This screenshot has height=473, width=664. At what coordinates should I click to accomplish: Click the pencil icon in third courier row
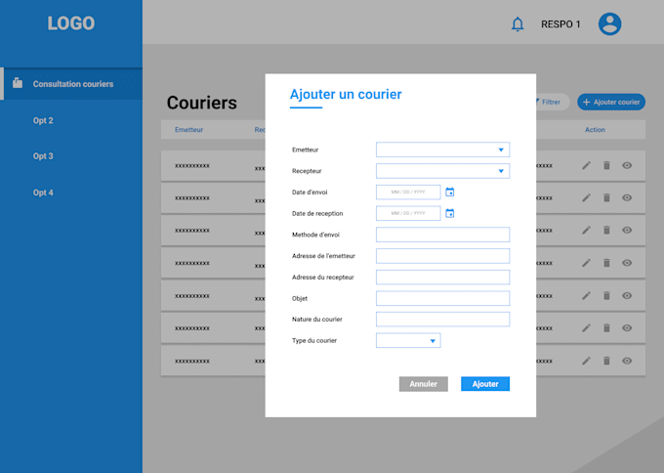tap(586, 230)
